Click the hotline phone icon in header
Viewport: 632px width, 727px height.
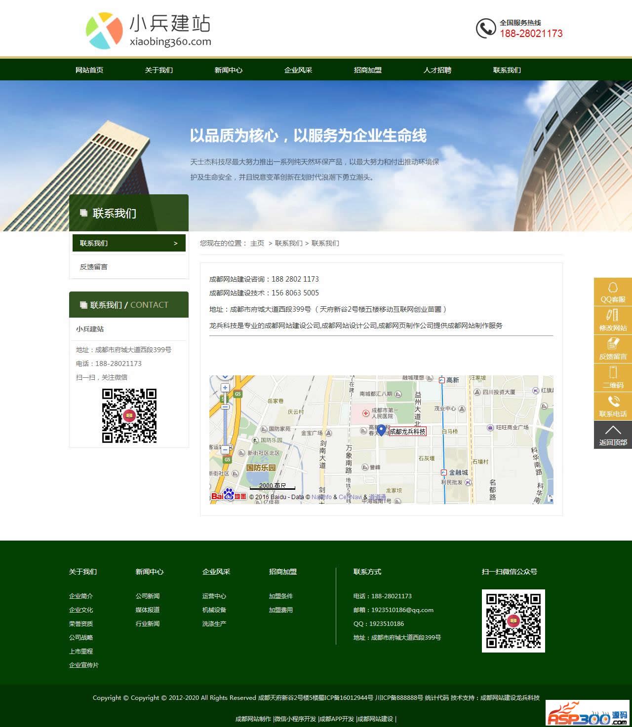tap(485, 28)
